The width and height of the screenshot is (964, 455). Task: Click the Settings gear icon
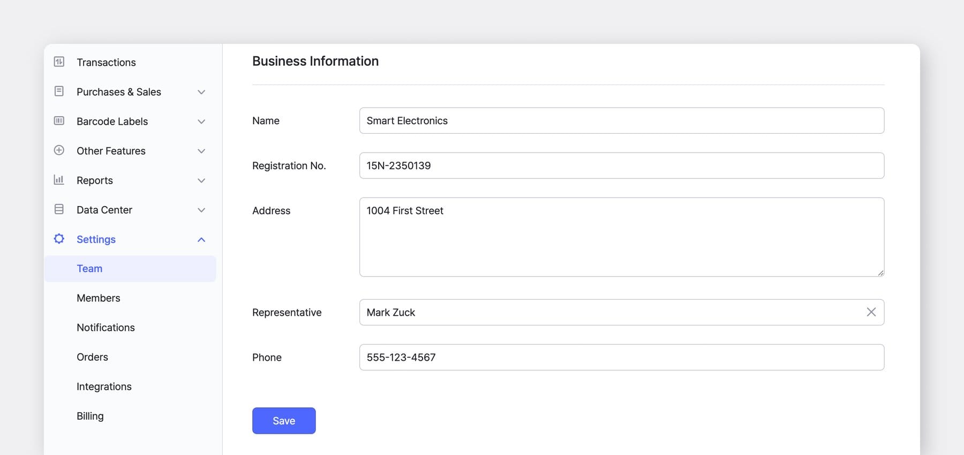point(59,238)
